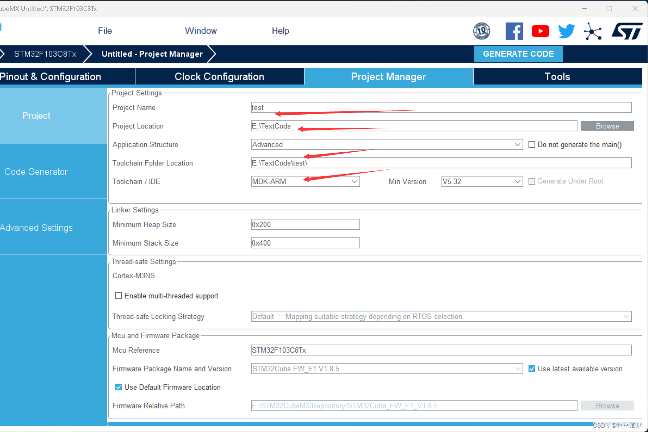Uncheck Use latest available version
The height and width of the screenshot is (432, 648).
532,369
